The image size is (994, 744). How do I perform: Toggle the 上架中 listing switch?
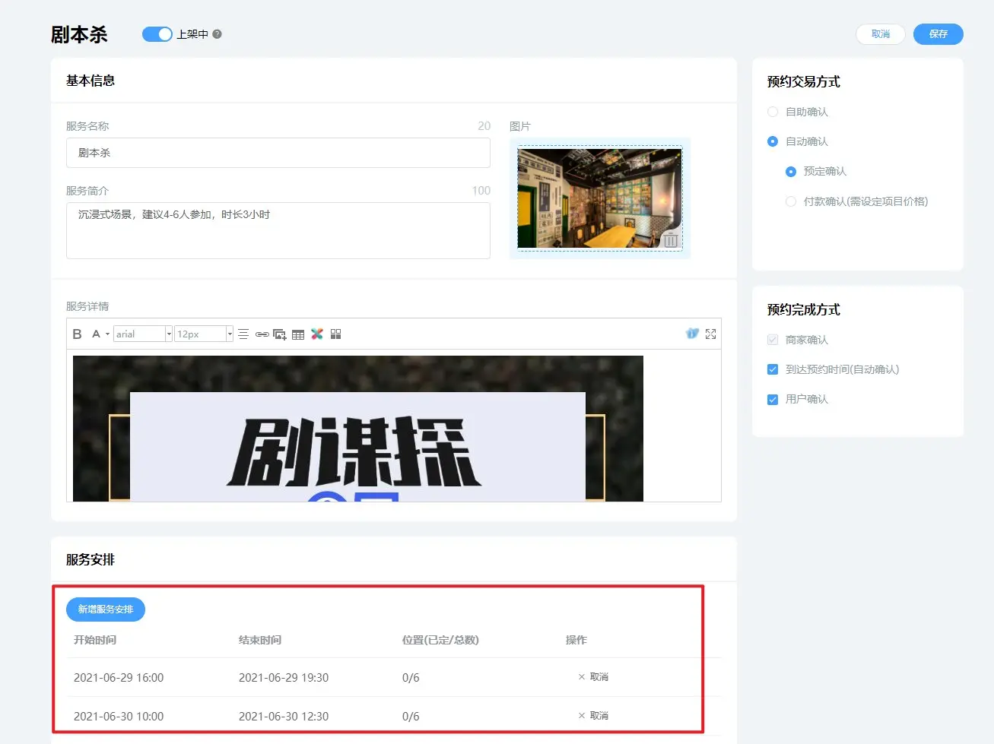point(157,34)
